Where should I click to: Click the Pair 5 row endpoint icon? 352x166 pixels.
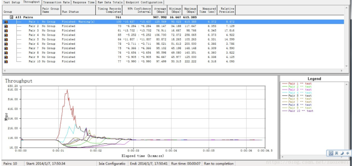click(6, 39)
